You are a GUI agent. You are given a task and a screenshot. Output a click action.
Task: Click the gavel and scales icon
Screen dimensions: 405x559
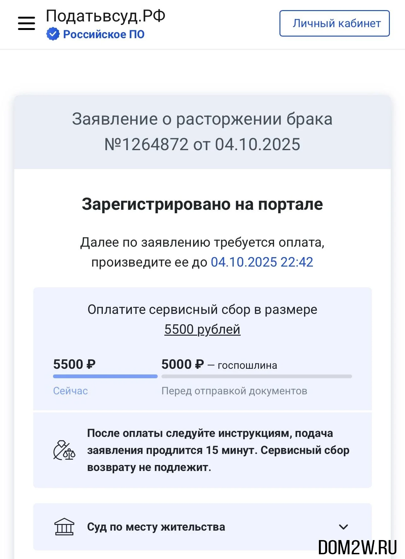pos(64,450)
